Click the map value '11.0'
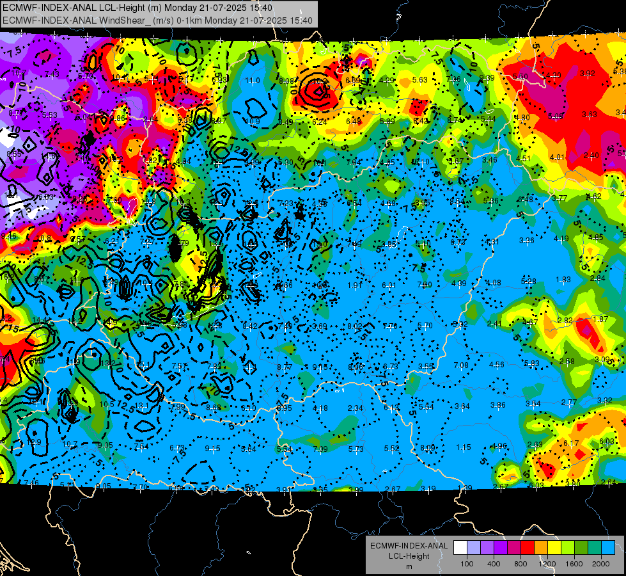The width and height of the screenshot is (626, 576). pyautogui.click(x=253, y=81)
